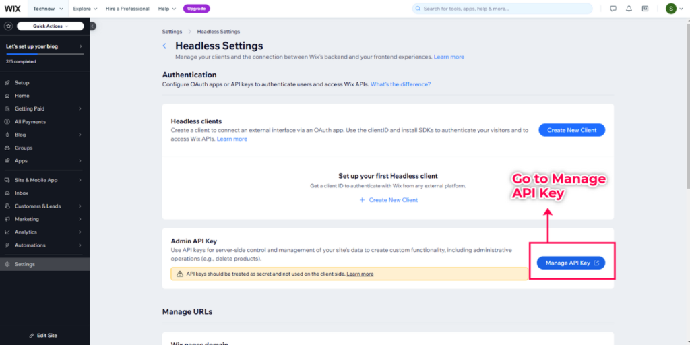Open Learn more link in Headless clients
Viewport: 690px width, 345px height.
232,139
